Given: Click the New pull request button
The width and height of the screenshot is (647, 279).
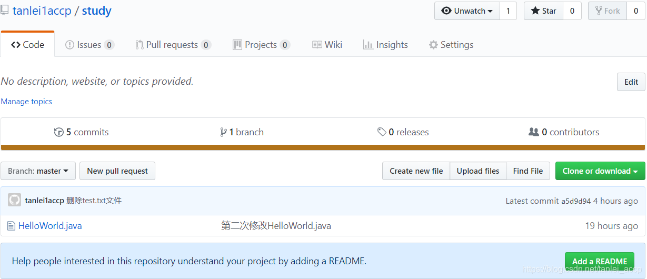Looking at the screenshot, I should click(117, 171).
